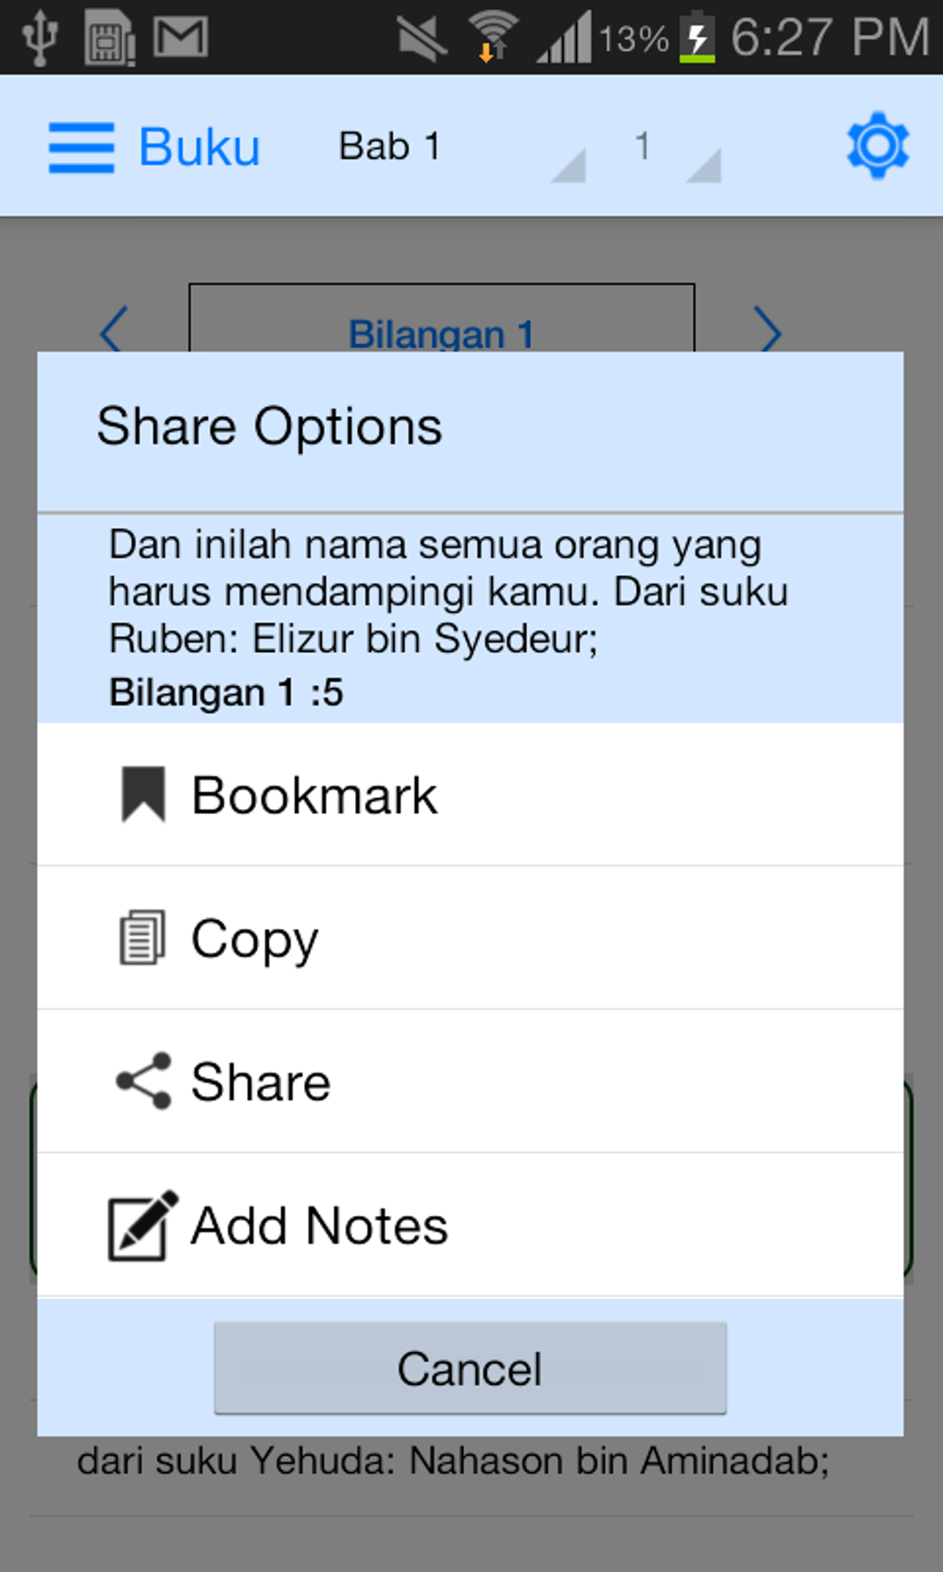This screenshot has width=943, height=1572.
Task: Open the hamburger menu icon
Action: coord(81,148)
